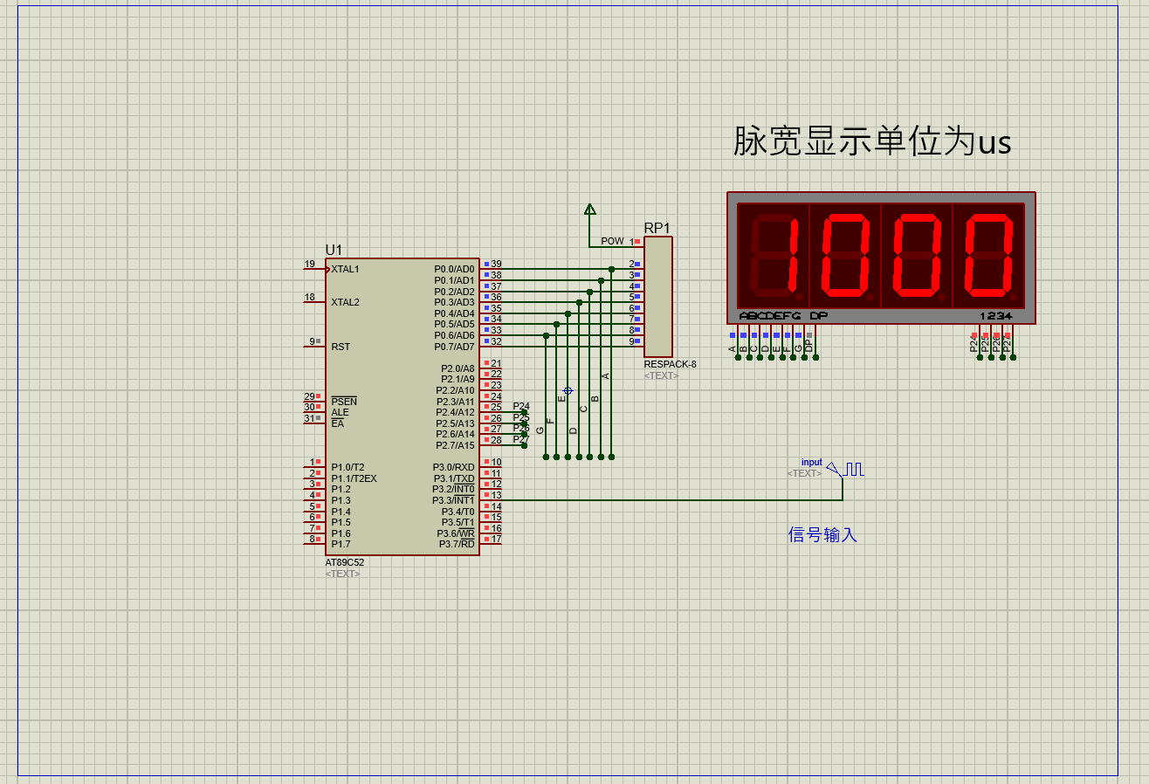
Task: Click the TEXT placeholder under AT89C52
Action: pos(342,574)
